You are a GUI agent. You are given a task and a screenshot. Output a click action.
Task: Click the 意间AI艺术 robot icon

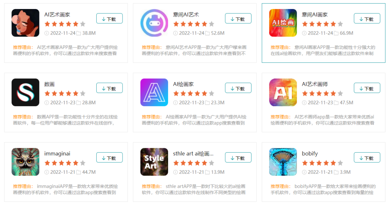click(x=154, y=23)
